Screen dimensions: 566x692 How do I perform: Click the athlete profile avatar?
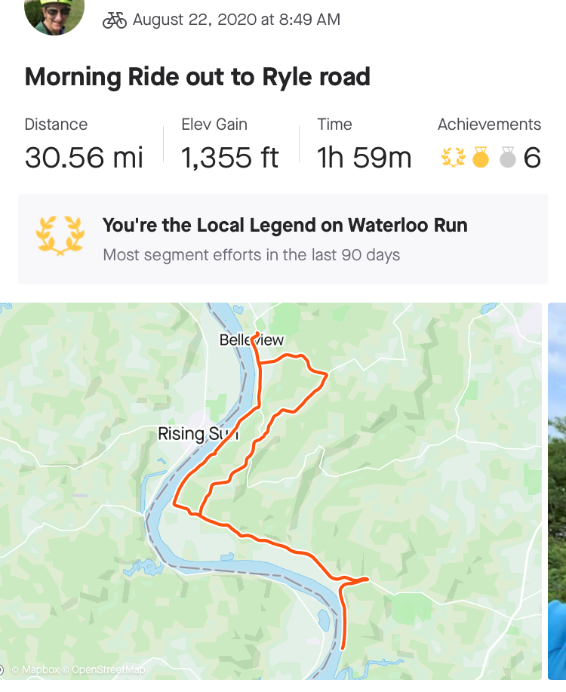54,14
